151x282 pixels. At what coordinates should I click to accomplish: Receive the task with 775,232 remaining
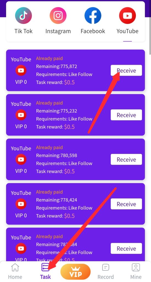(x=126, y=115)
